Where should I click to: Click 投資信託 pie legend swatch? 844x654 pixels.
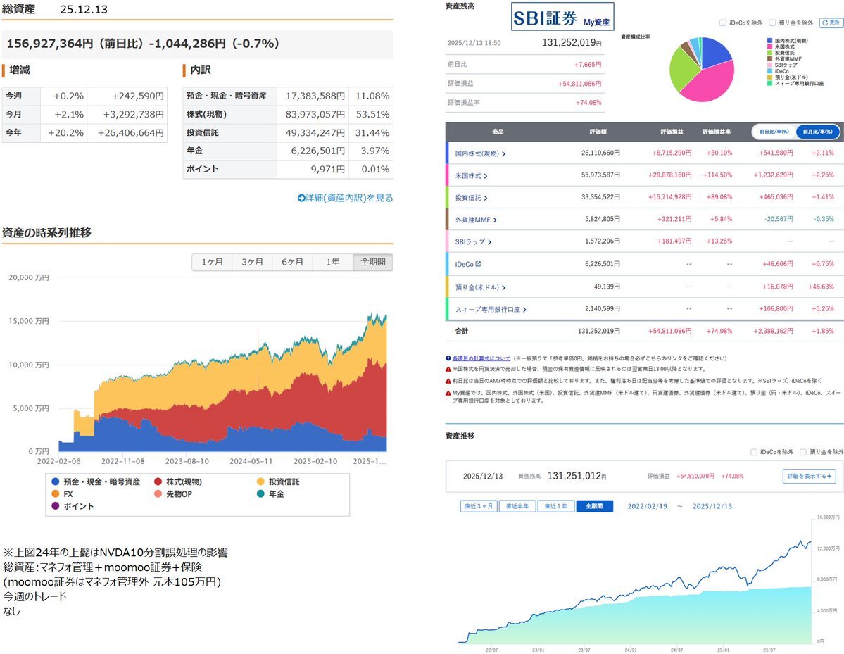coord(769,53)
